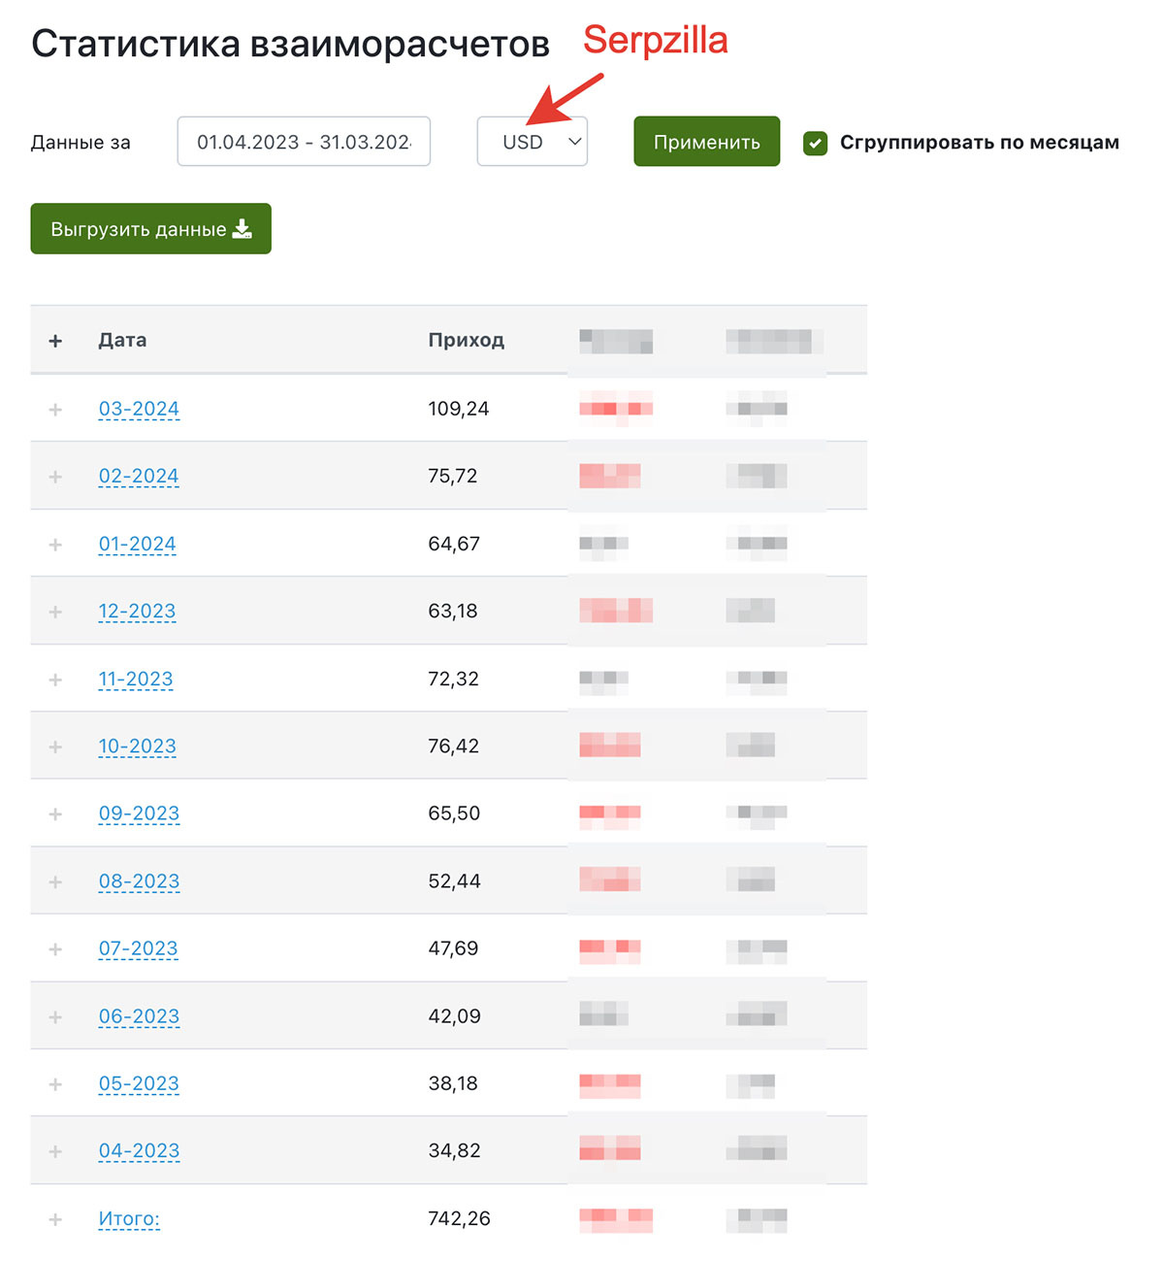Click the Итого total link
The height and width of the screenshot is (1261, 1164).
(128, 1218)
